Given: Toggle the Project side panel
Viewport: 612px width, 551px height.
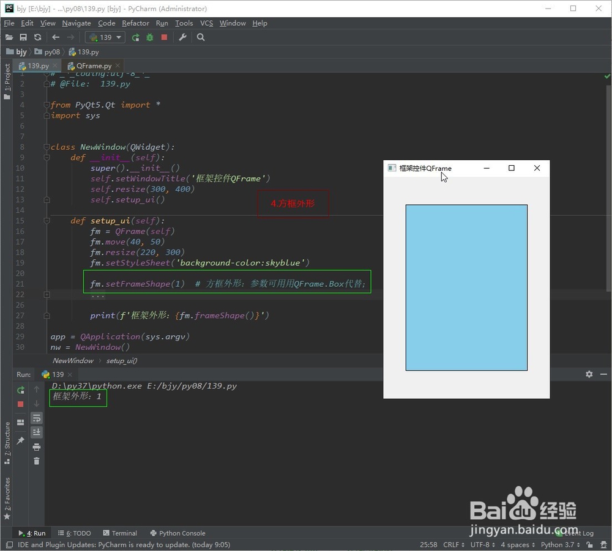Looking at the screenshot, I should point(7,81).
